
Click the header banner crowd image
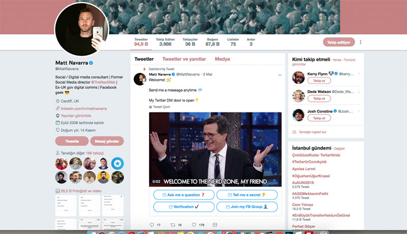(208, 17)
